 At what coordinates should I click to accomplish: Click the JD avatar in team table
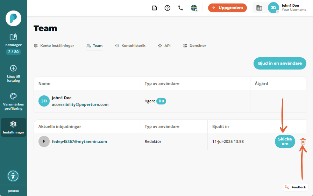point(44,101)
